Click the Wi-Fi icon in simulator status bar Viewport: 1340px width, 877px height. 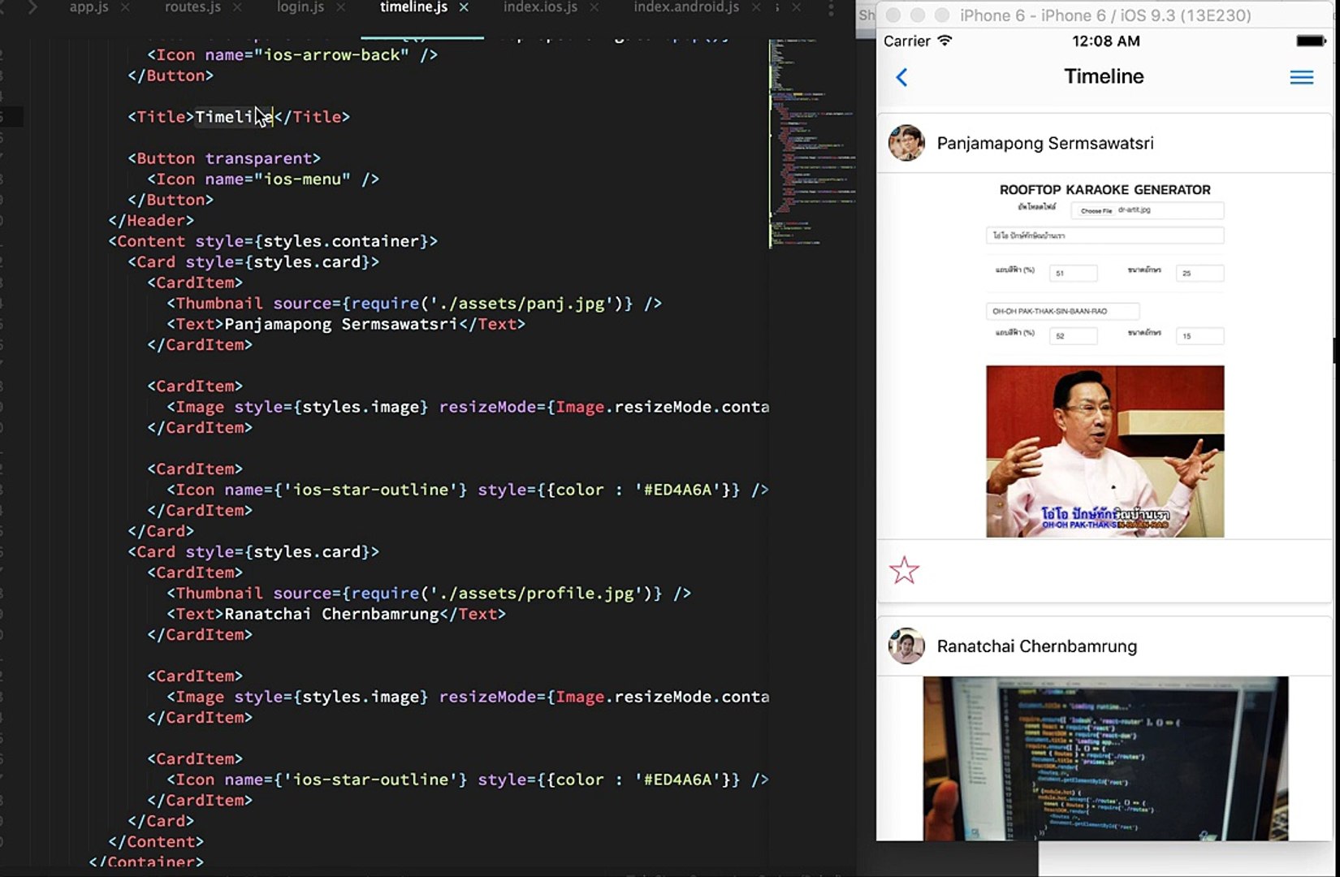click(944, 41)
